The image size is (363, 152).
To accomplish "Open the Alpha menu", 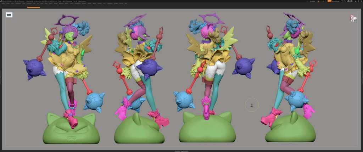I will click(x=3, y=4).
